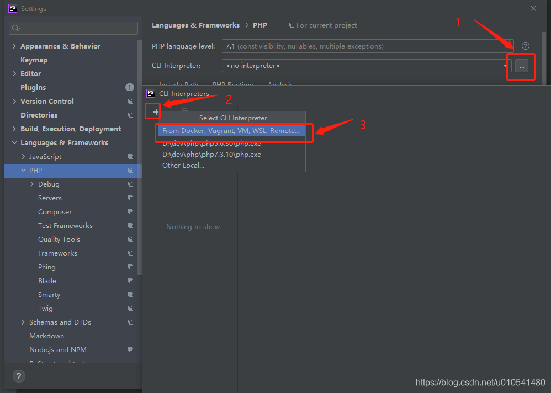
Task: Open Phing settings
Action: click(x=47, y=267)
